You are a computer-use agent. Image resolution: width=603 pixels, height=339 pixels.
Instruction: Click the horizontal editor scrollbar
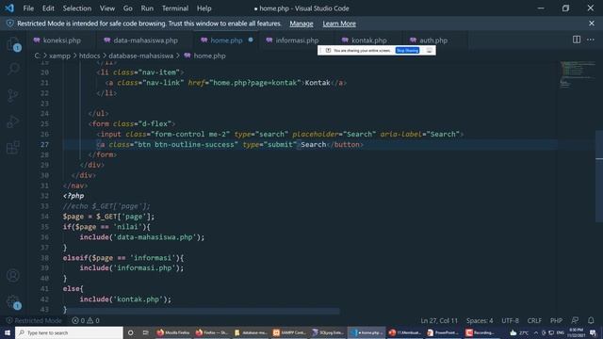202,311
